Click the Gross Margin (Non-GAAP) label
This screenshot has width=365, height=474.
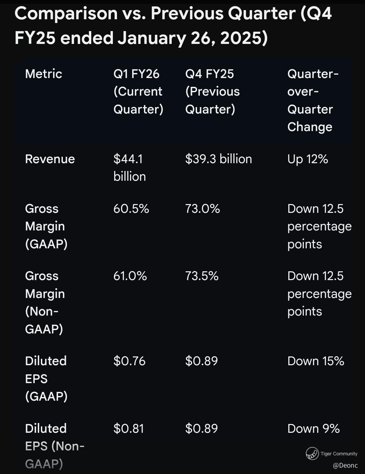coord(45,302)
